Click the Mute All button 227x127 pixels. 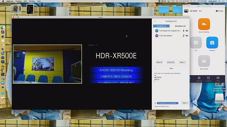[159, 62]
